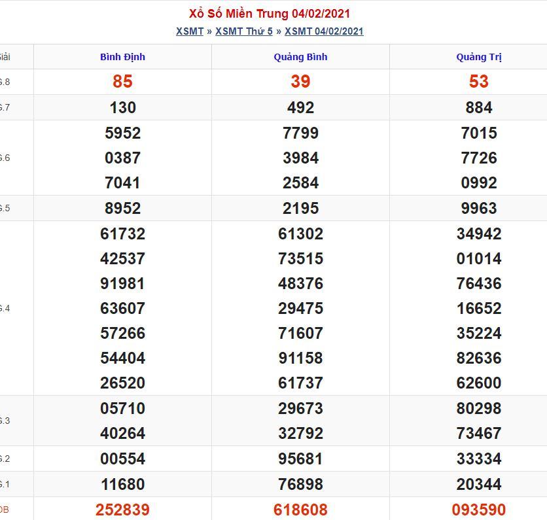Select the number 7015
The image size is (547, 520).
pyautogui.click(x=479, y=133)
